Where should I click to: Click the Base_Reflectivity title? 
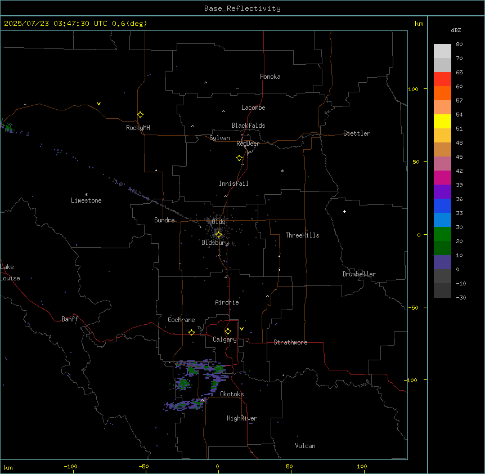click(242, 8)
